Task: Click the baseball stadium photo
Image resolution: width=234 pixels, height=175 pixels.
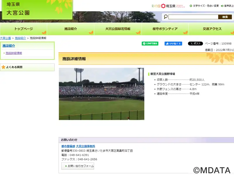Action: (x=101, y=94)
